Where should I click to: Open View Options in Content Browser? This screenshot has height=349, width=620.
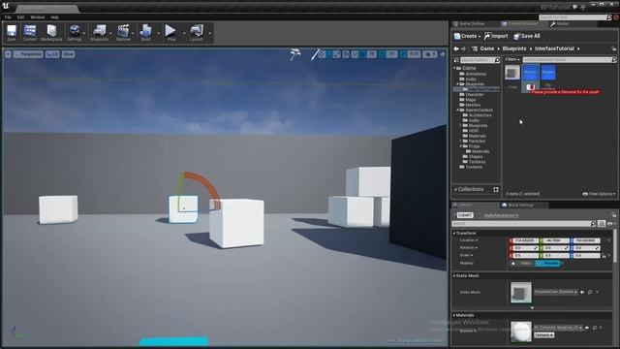click(599, 194)
